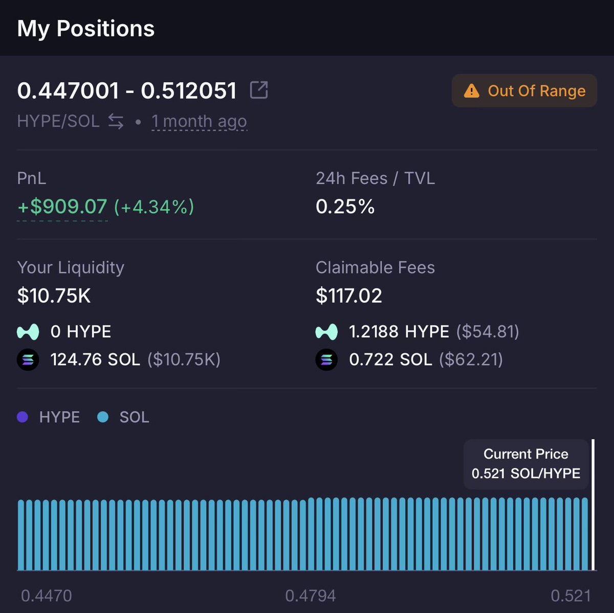Click SOL token icon under Your Liquidity

tap(28, 360)
